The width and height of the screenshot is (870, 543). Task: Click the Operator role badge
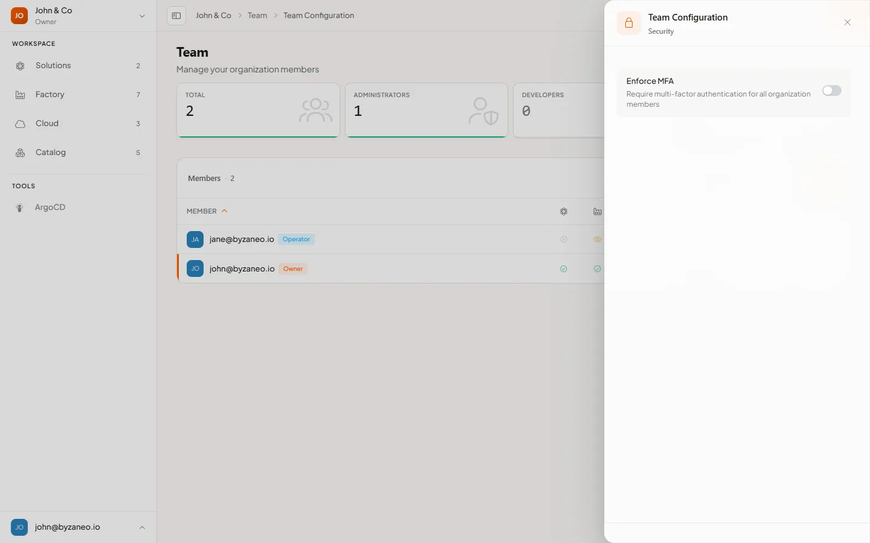tap(296, 240)
